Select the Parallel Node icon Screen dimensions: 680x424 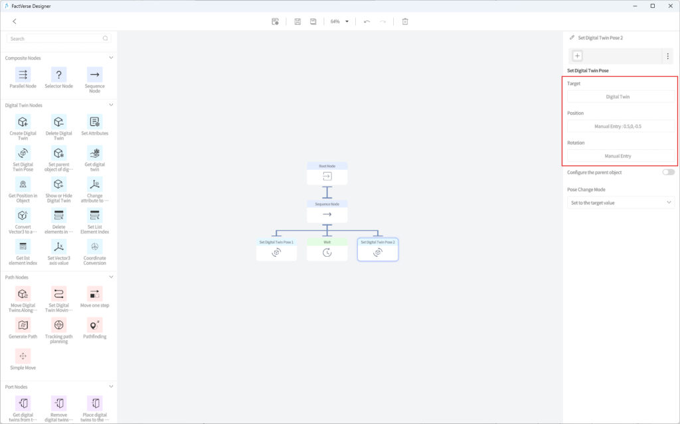pyautogui.click(x=23, y=74)
